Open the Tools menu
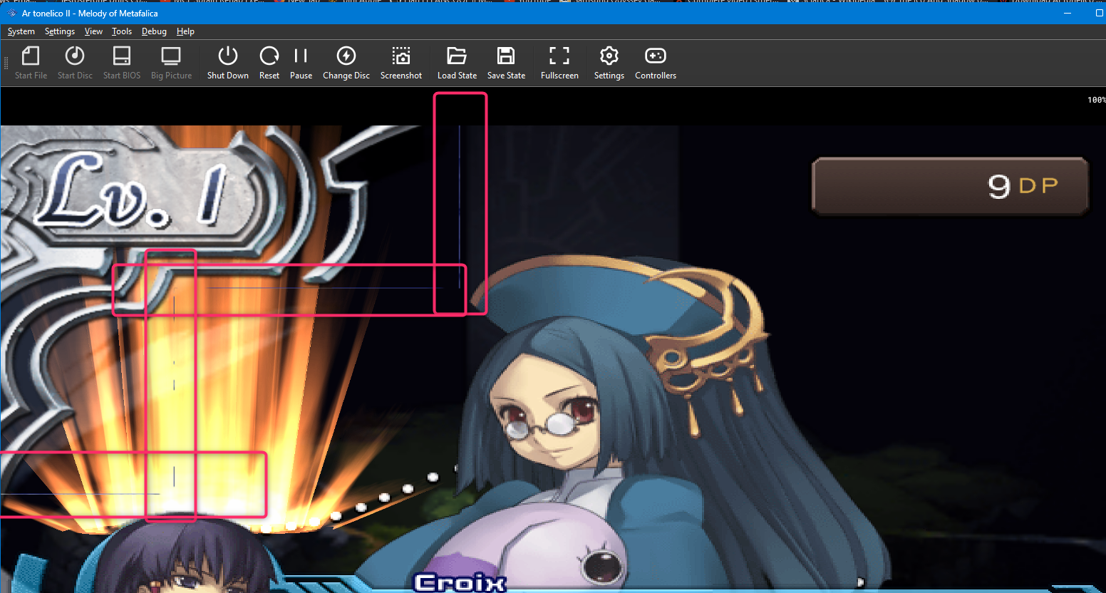Screen dimensions: 1106x593 point(122,31)
